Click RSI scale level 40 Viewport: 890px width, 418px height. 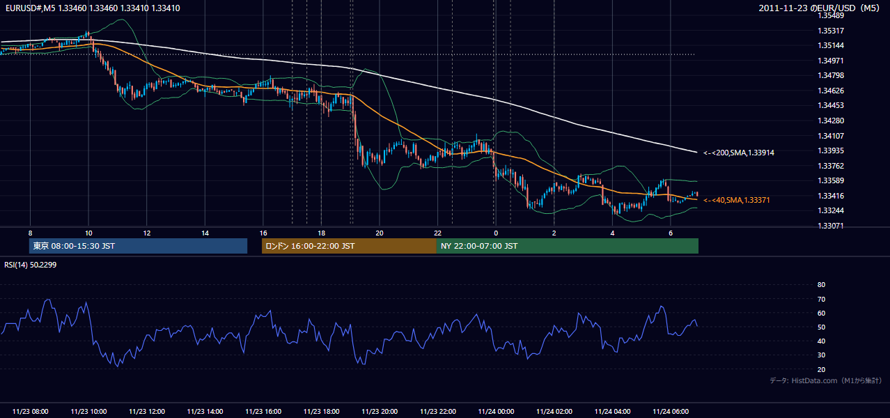click(x=821, y=341)
